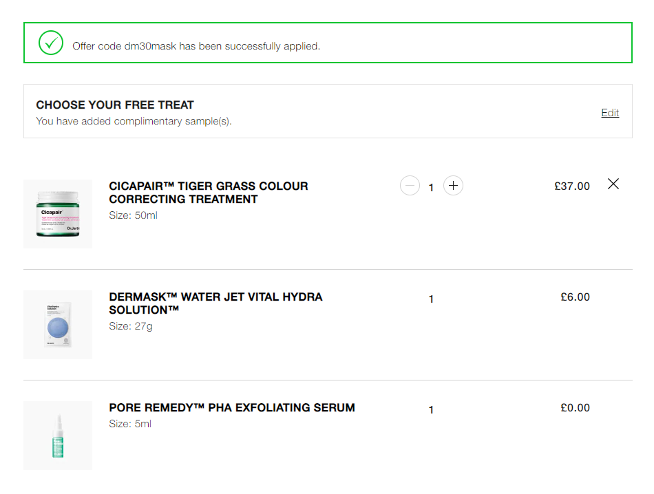Open Pore Remedy serum product thumbnail
This screenshot has height=494, width=654.
pyautogui.click(x=58, y=436)
